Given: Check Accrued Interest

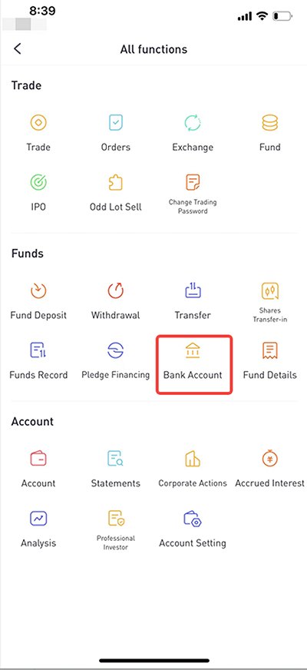Looking at the screenshot, I should [x=270, y=469].
